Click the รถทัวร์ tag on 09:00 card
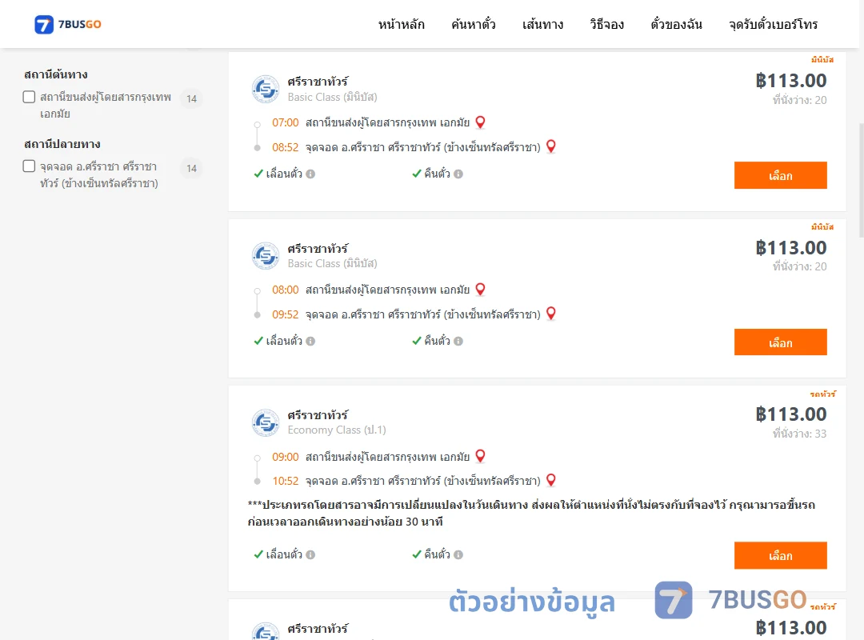Screen dimensions: 864x640 click(822, 394)
